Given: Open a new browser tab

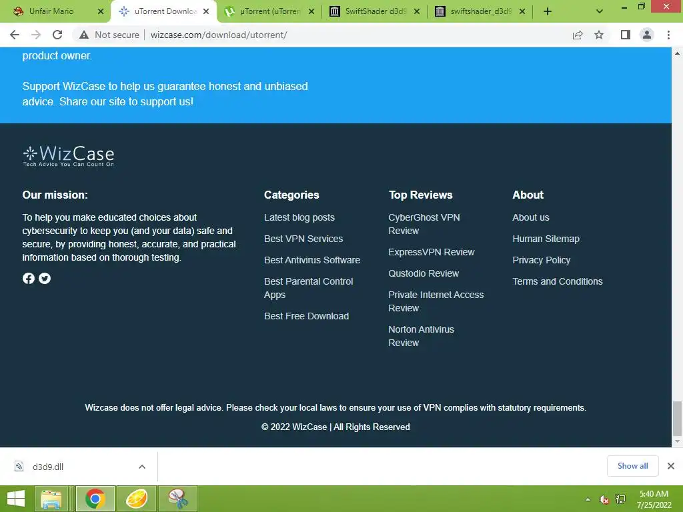Looking at the screenshot, I should point(548,12).
